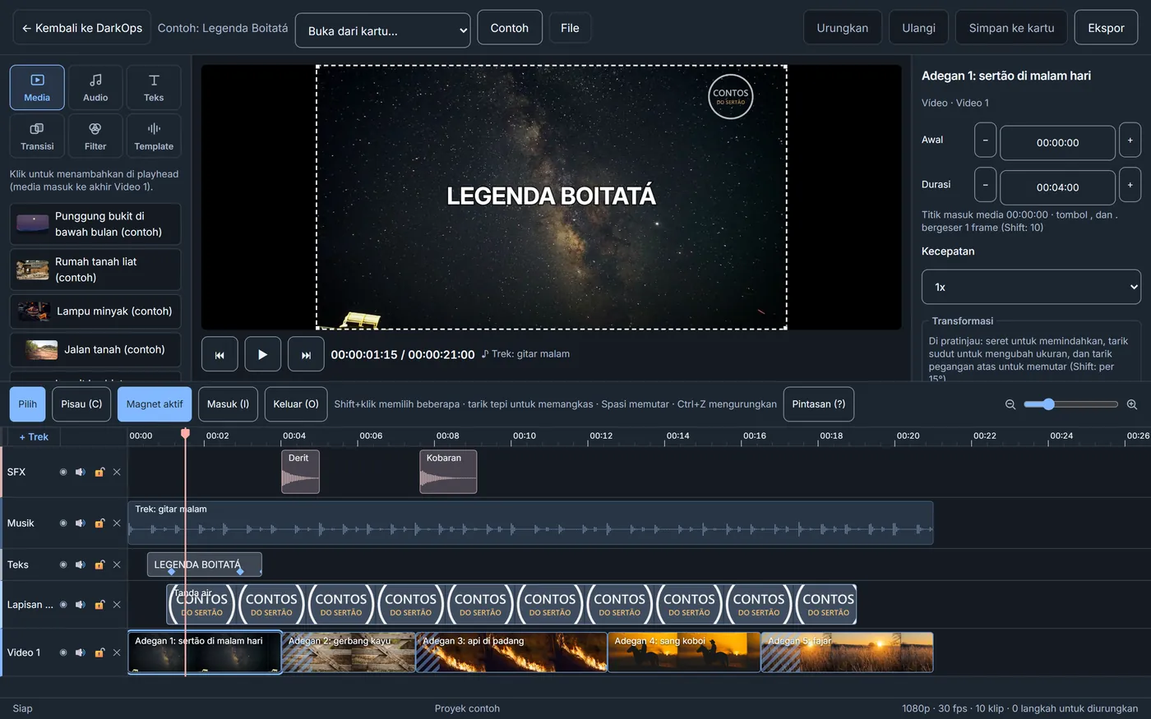Viewport: 1151px width, 719px height.
Task: Open the Filter panel
Action: (x=95, y=136)
